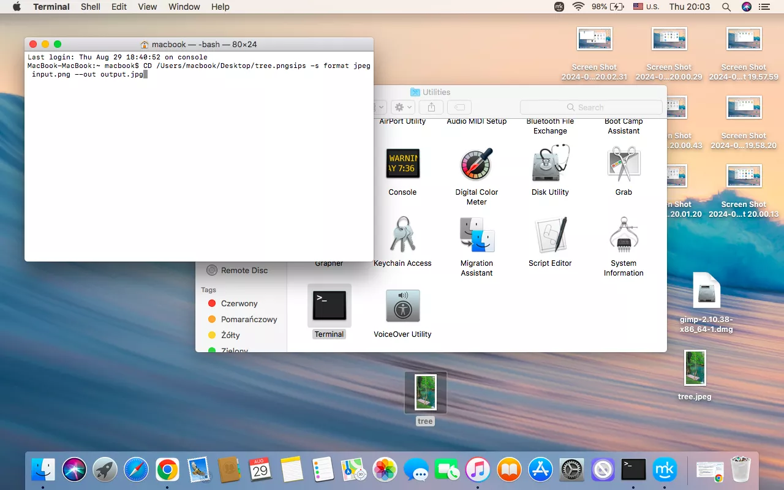Select Remote Disc in Finder sidebar
The image size is (784, 490).
click(x=244, y=270)
